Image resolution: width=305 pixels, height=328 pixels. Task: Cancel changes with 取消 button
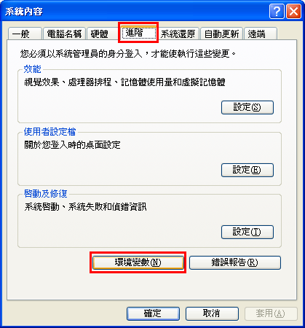pyautogui.click(x=212, y=313)
